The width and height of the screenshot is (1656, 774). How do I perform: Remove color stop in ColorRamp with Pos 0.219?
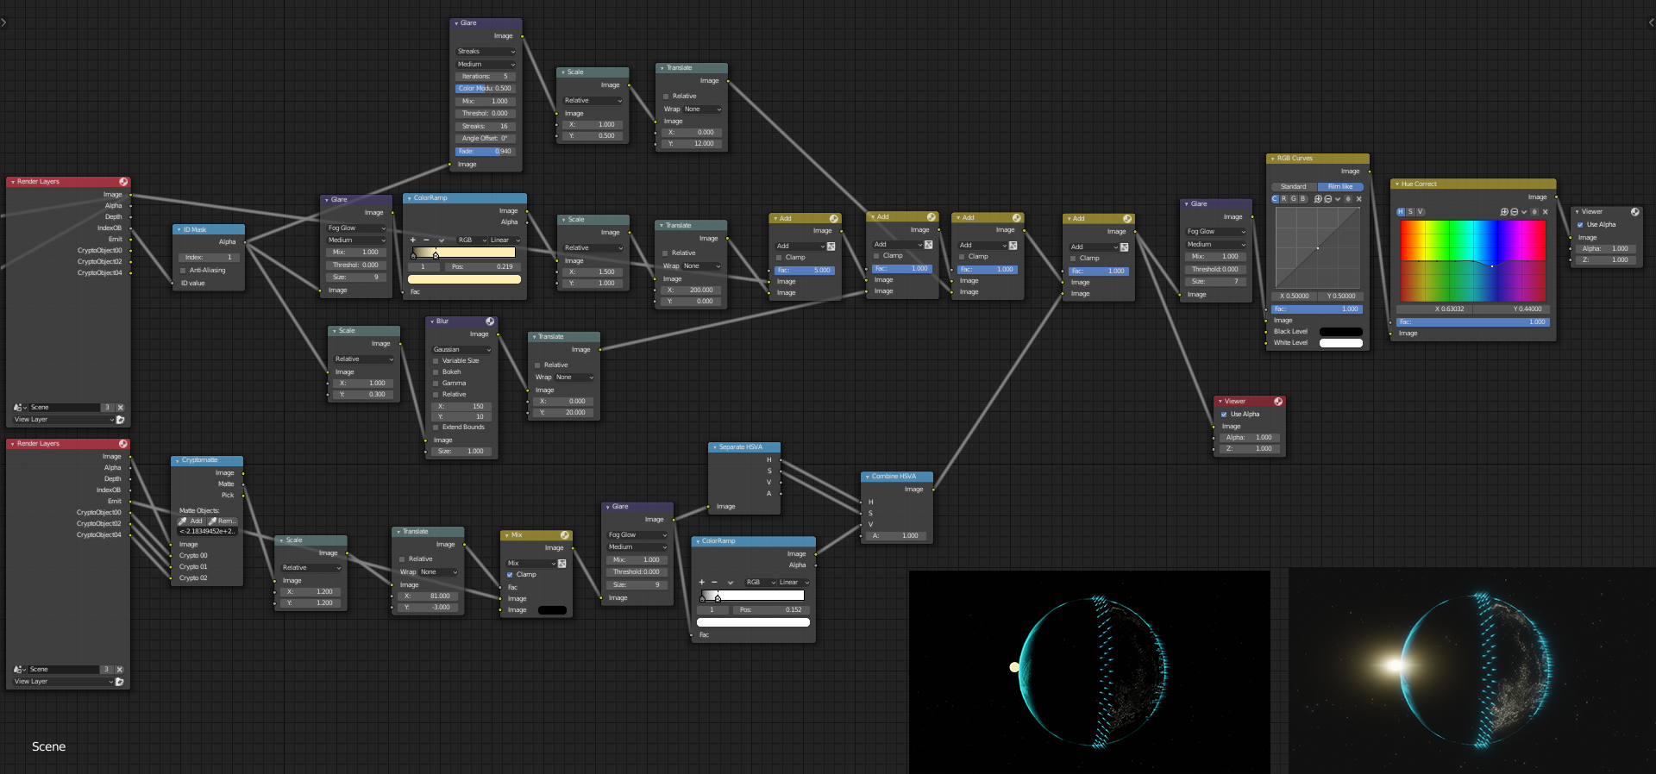pyautogui.click(x=426, y=240)
